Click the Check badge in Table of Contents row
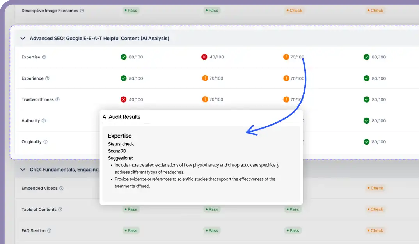Screen dimensions: 419x244 coord(375,209)
